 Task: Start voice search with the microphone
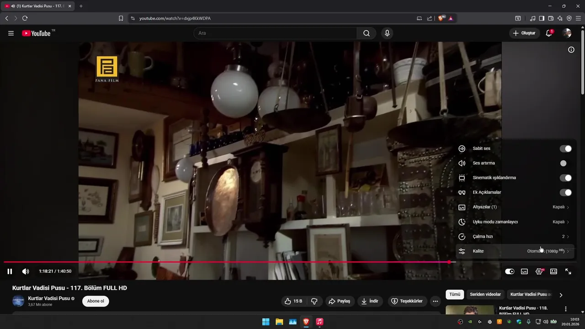[x=387, y=33]
